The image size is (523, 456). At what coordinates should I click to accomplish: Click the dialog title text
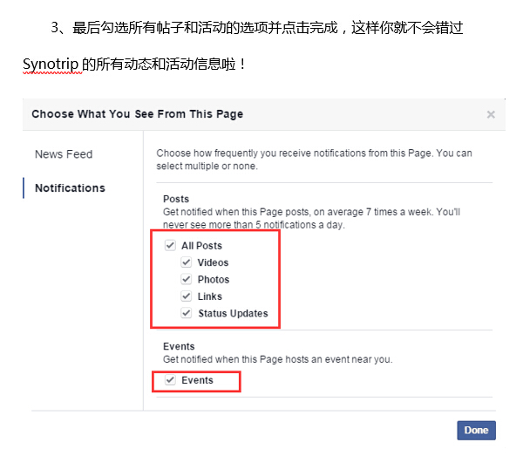click(x=138, y=114)
